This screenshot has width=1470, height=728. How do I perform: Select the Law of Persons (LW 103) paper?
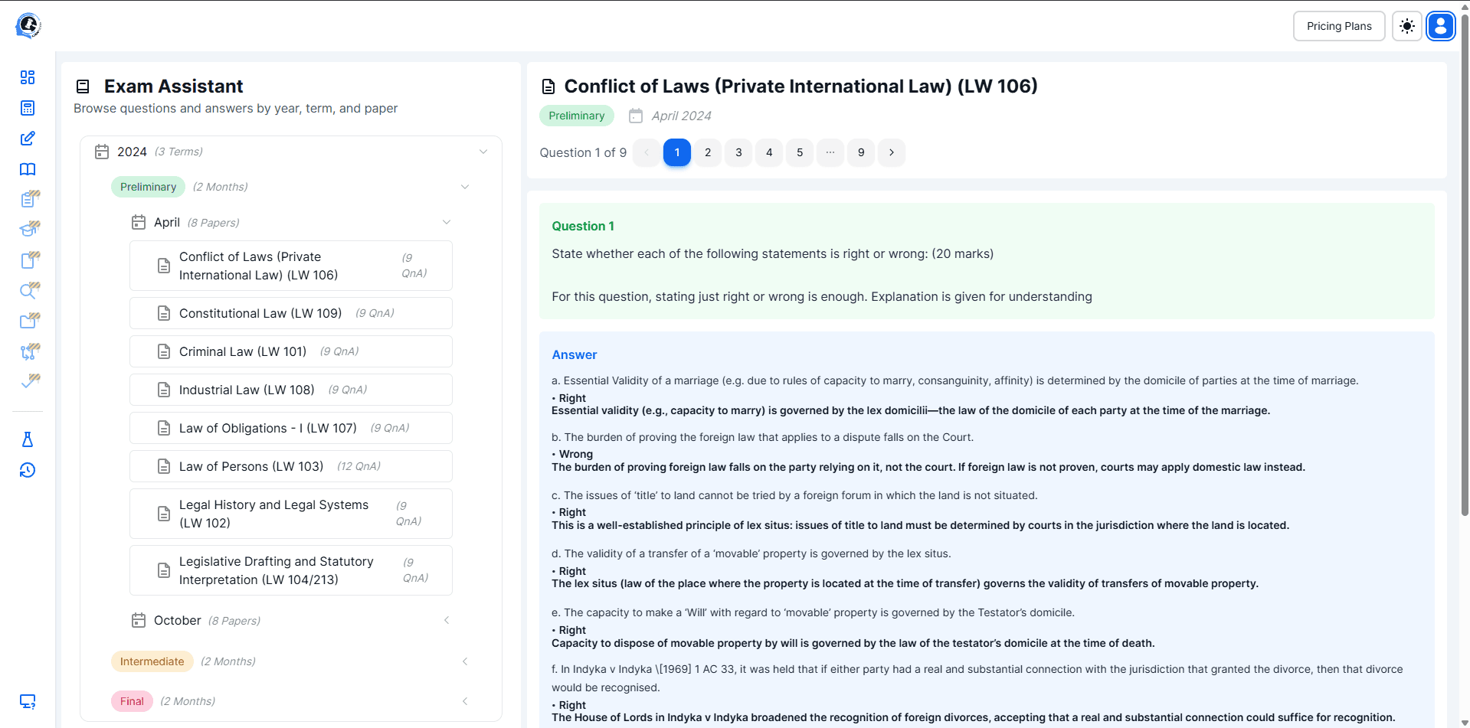(x=291, y=466)
